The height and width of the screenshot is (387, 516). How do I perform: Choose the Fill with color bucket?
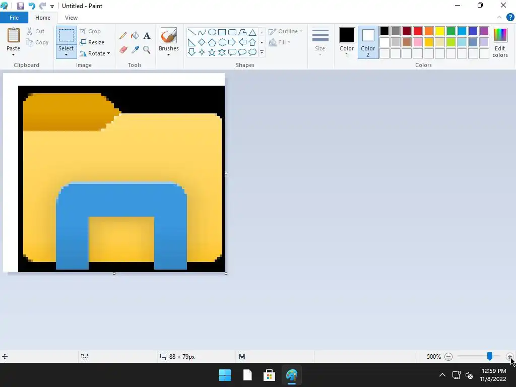coord(135,36)
